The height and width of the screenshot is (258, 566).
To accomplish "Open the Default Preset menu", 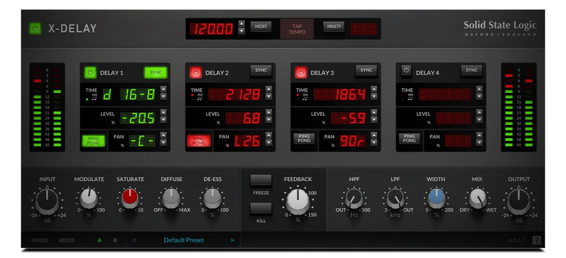I will [x=183, y=240].
